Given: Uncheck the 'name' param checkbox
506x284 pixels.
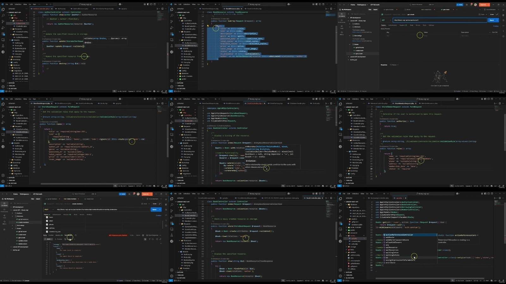Looking at the screenshot, I should pyautogui.click(x=47, y=217).
